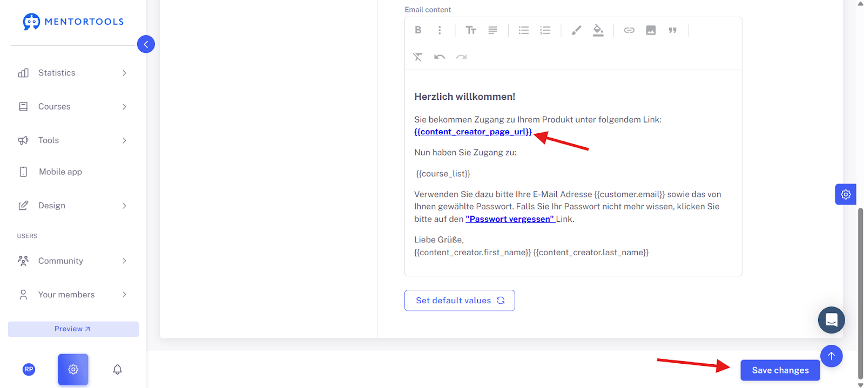Click Save changes button

[780, 370]
